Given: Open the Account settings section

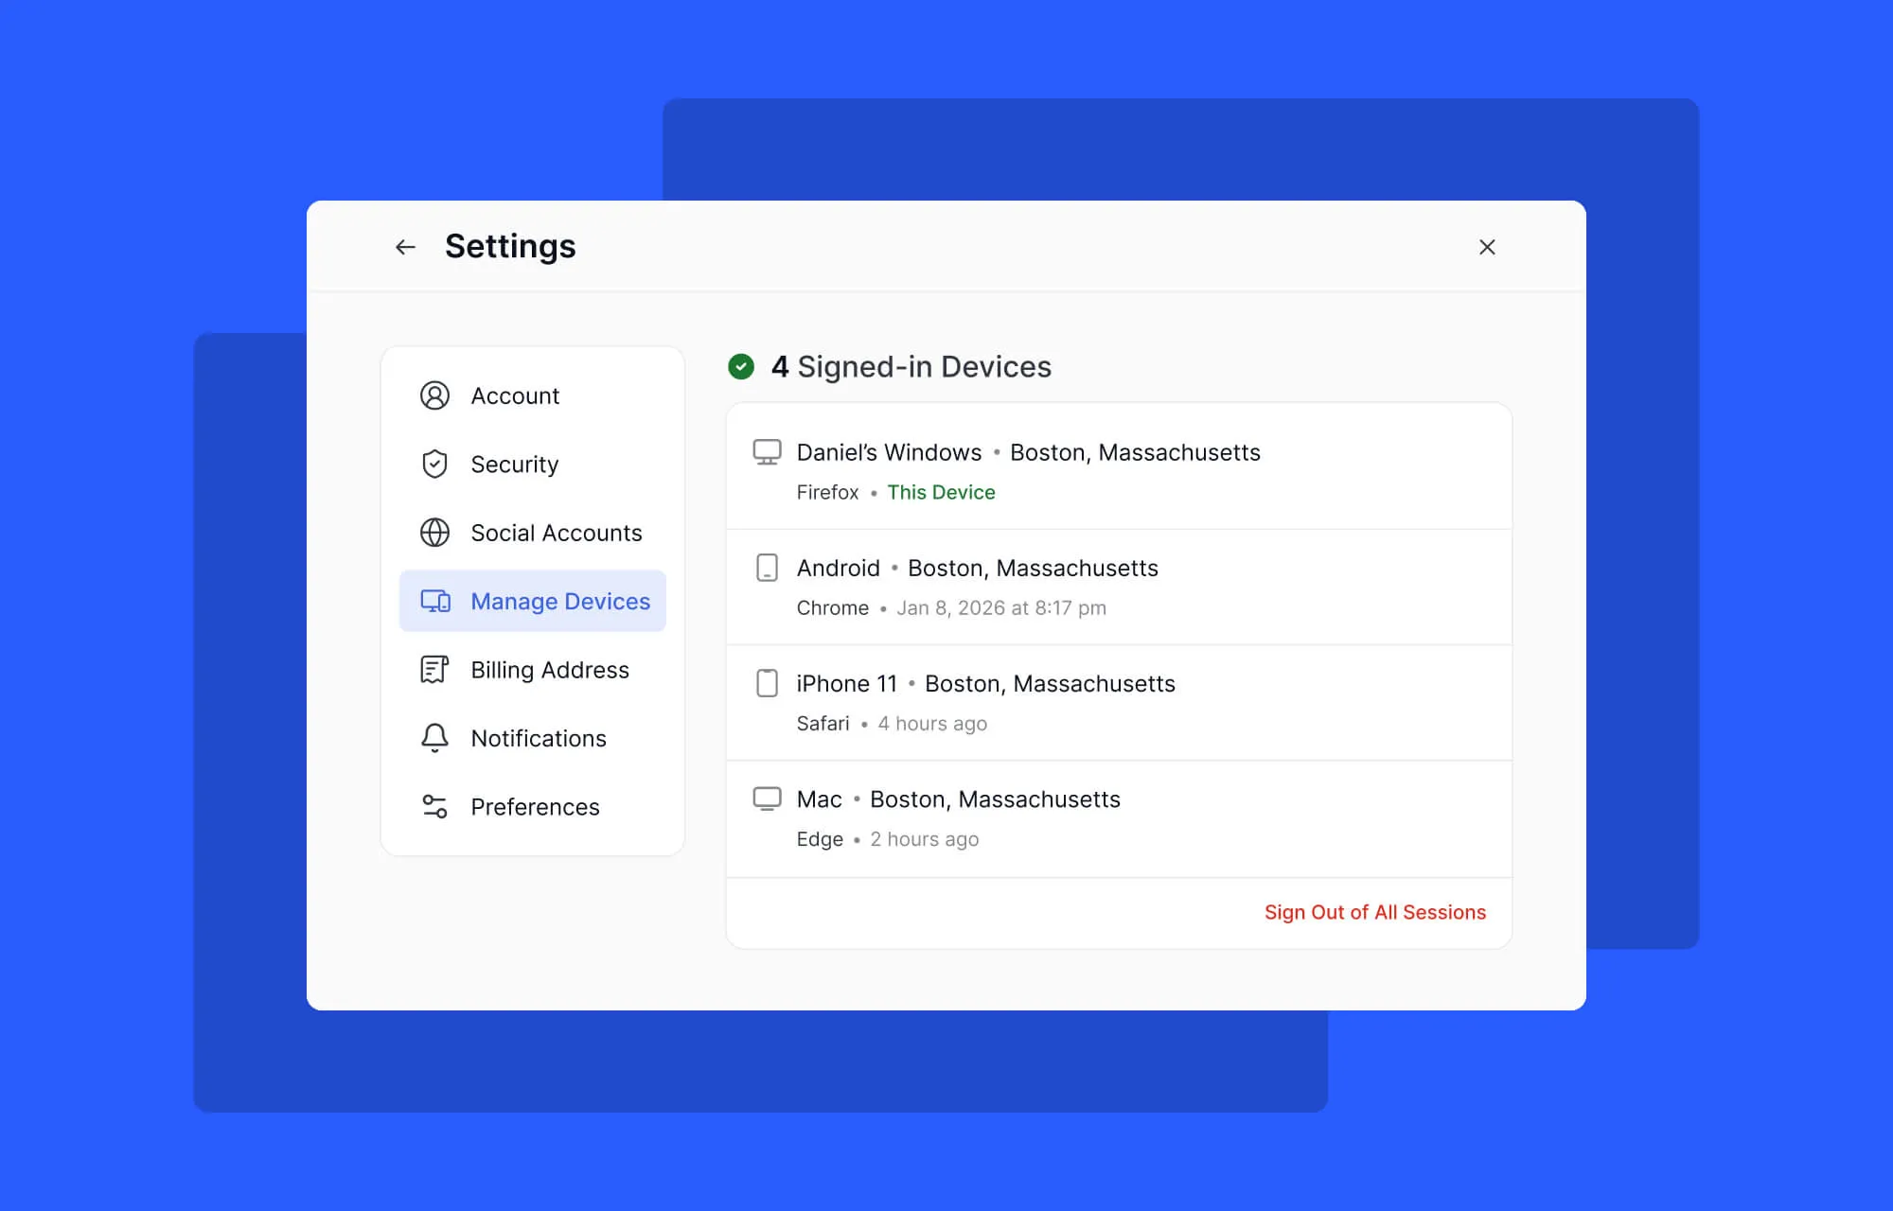Looking at the screenshot, I should tap(514, 395).
